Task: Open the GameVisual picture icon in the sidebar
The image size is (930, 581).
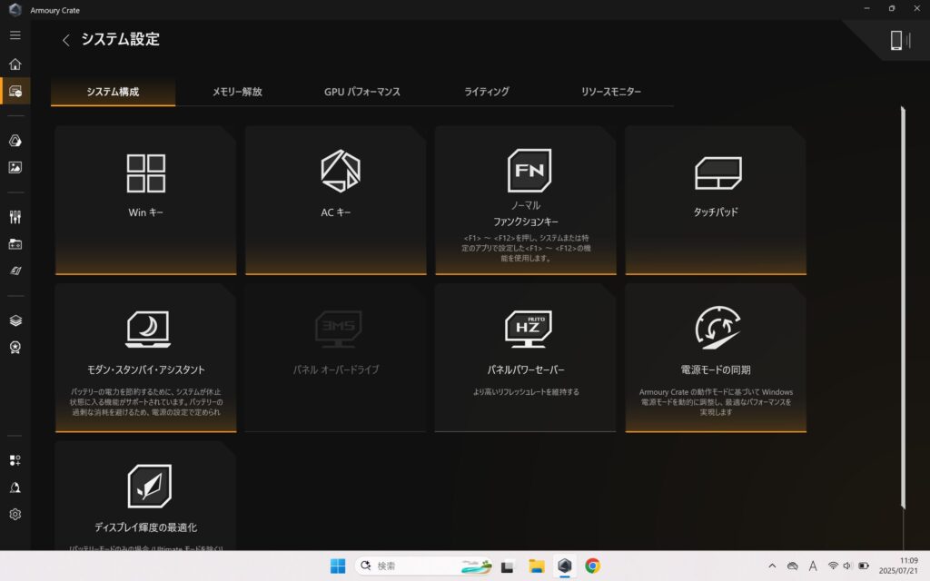Action: 15,167
